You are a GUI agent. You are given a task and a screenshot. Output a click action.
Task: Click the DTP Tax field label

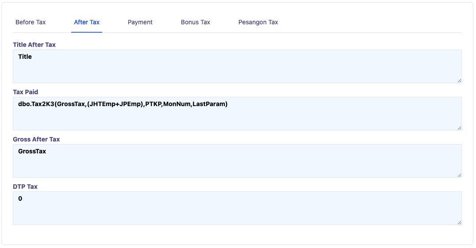point(25,187)
